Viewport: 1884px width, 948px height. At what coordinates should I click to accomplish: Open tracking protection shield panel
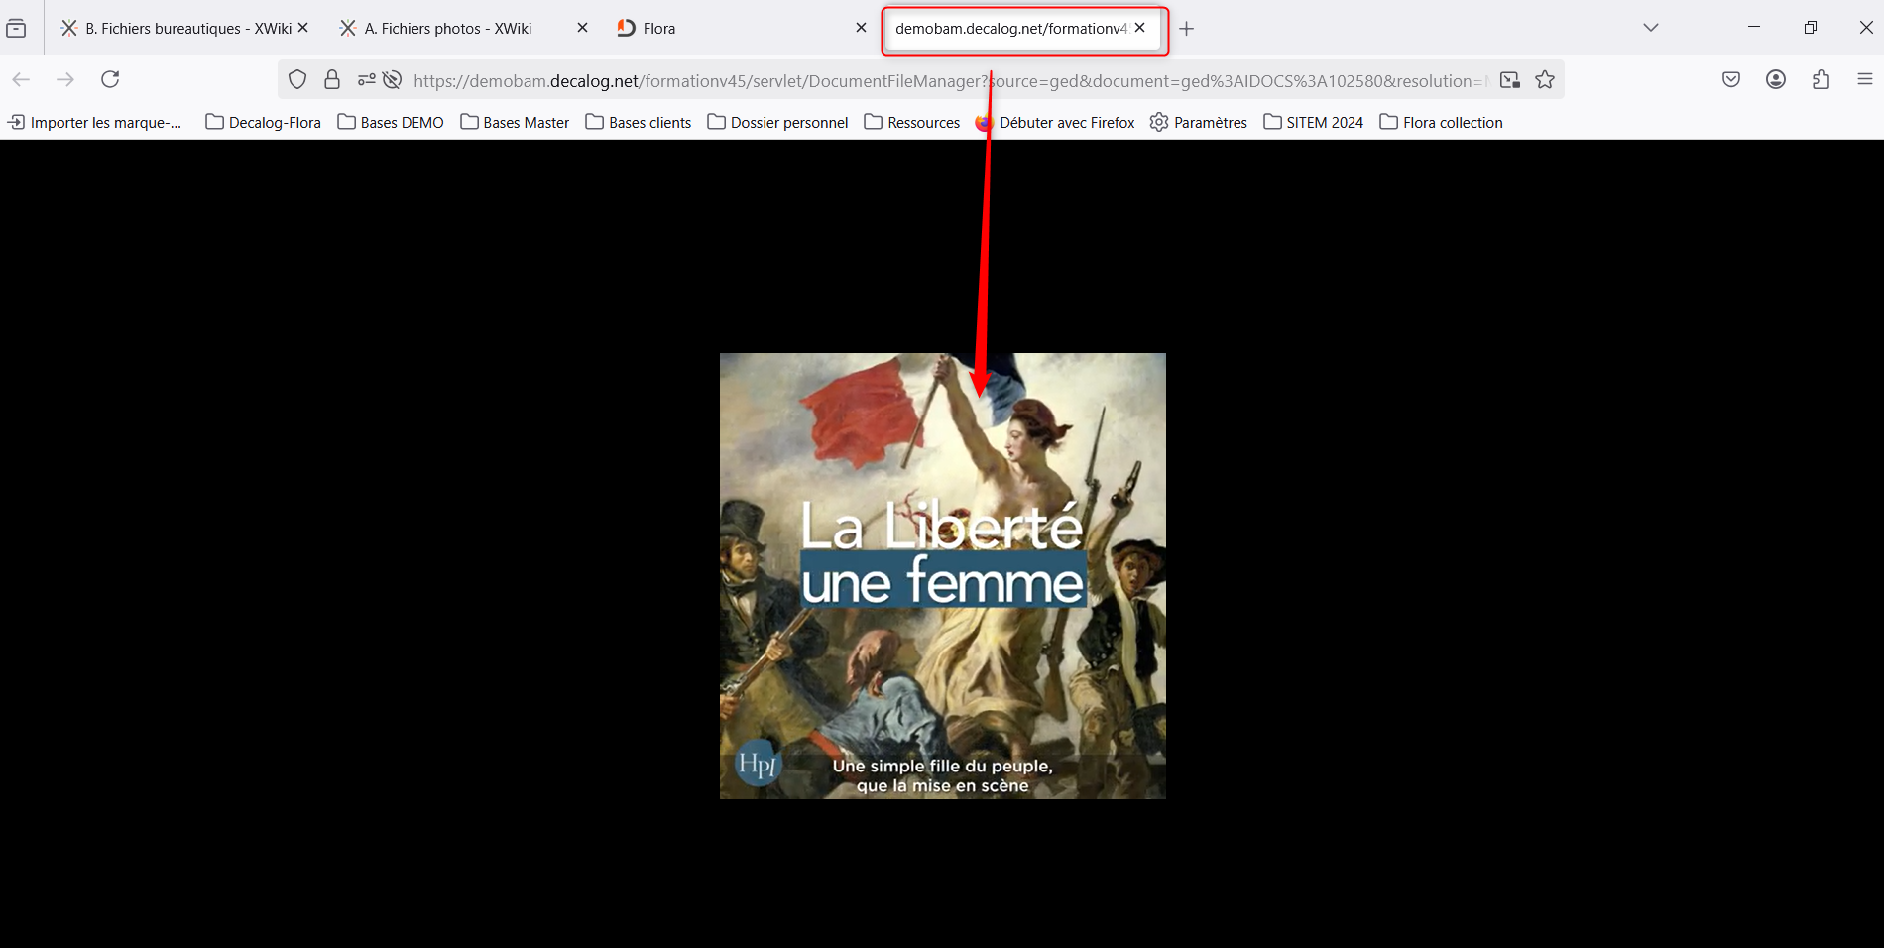(x=297, y=80)
